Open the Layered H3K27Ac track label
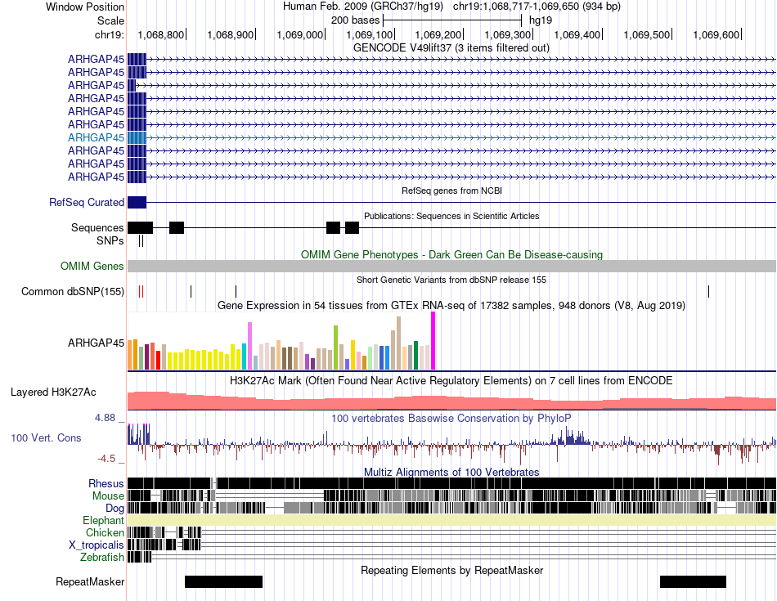The height and width of the screenshot is (601, 777). pyautogui.click(x=53, y=392)
